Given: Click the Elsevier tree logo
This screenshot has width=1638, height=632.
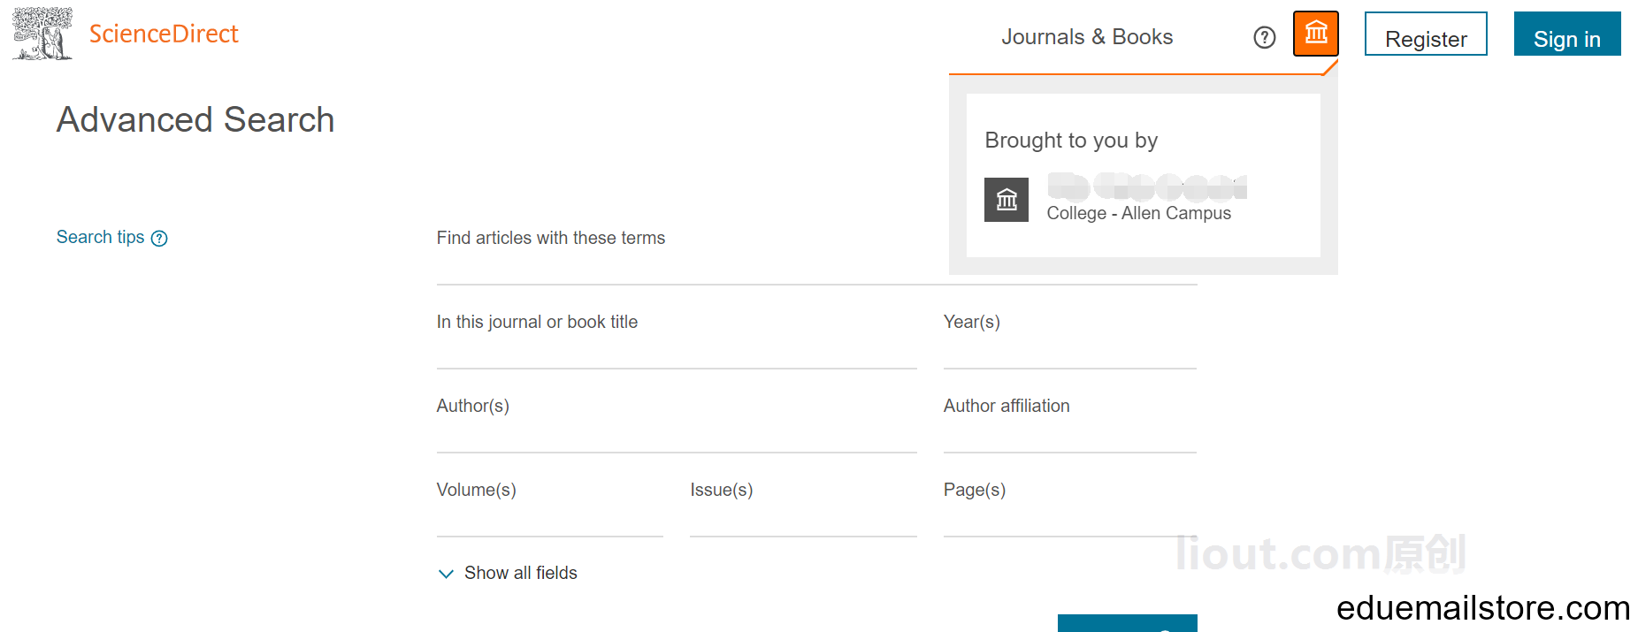Looking at the screenshot, I should pos(42,34).
